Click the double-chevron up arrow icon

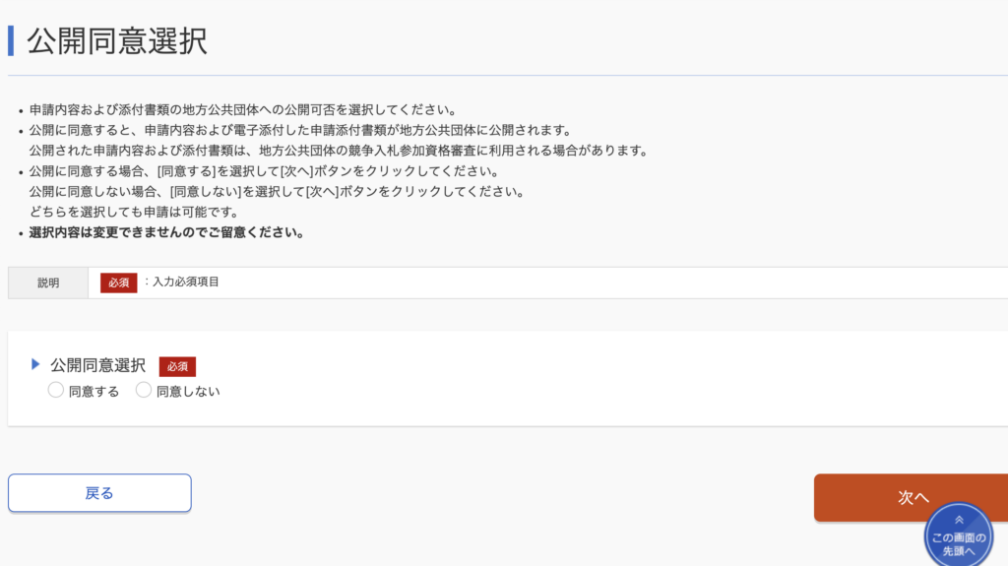pos(959,520)
